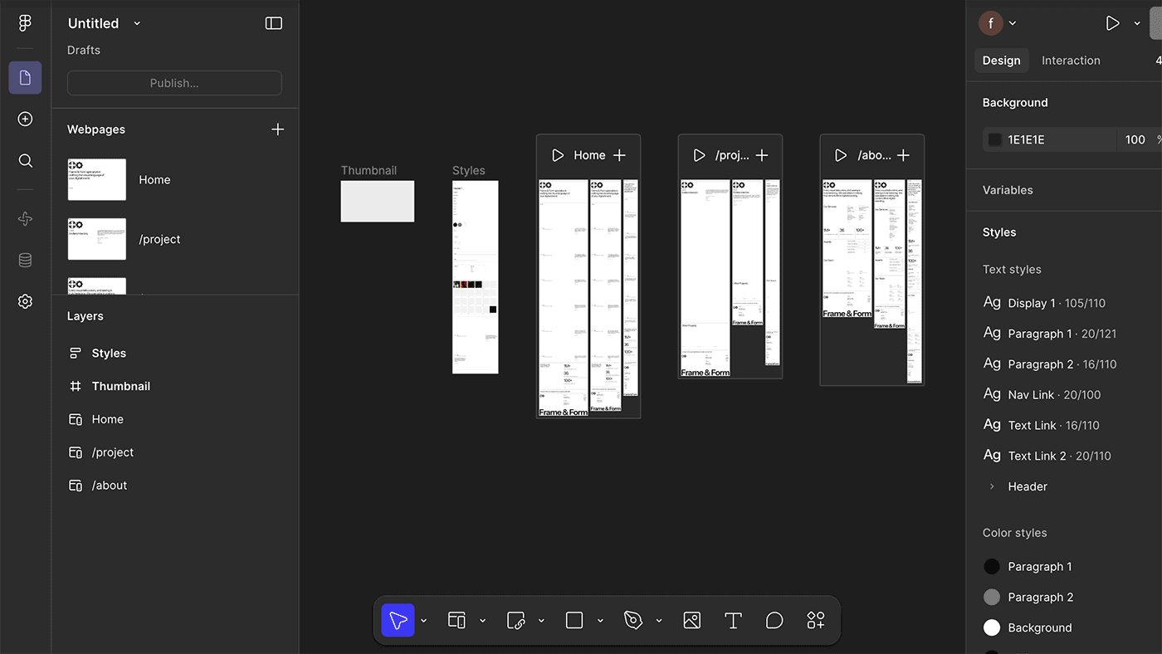Click the Variables section heading
The image size is (1162, 654).
(1008, 190)
